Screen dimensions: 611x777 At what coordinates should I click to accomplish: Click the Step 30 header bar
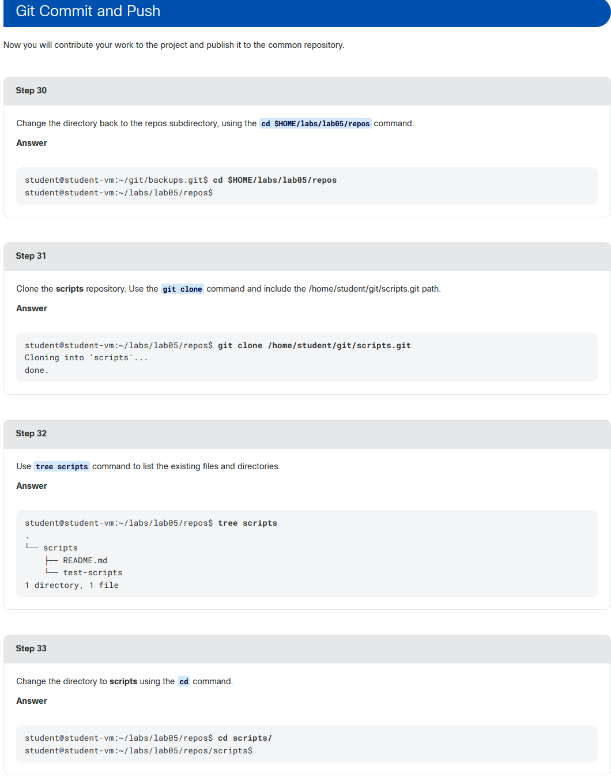point(307,90)
